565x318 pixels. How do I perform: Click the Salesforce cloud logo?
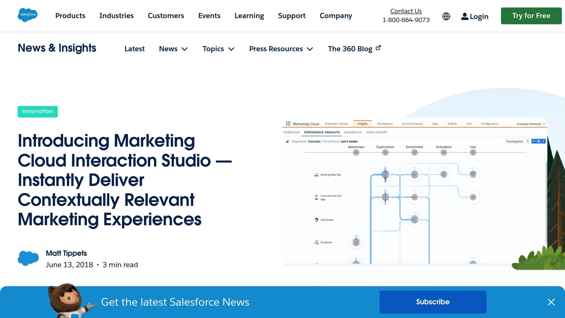point(28,15)
